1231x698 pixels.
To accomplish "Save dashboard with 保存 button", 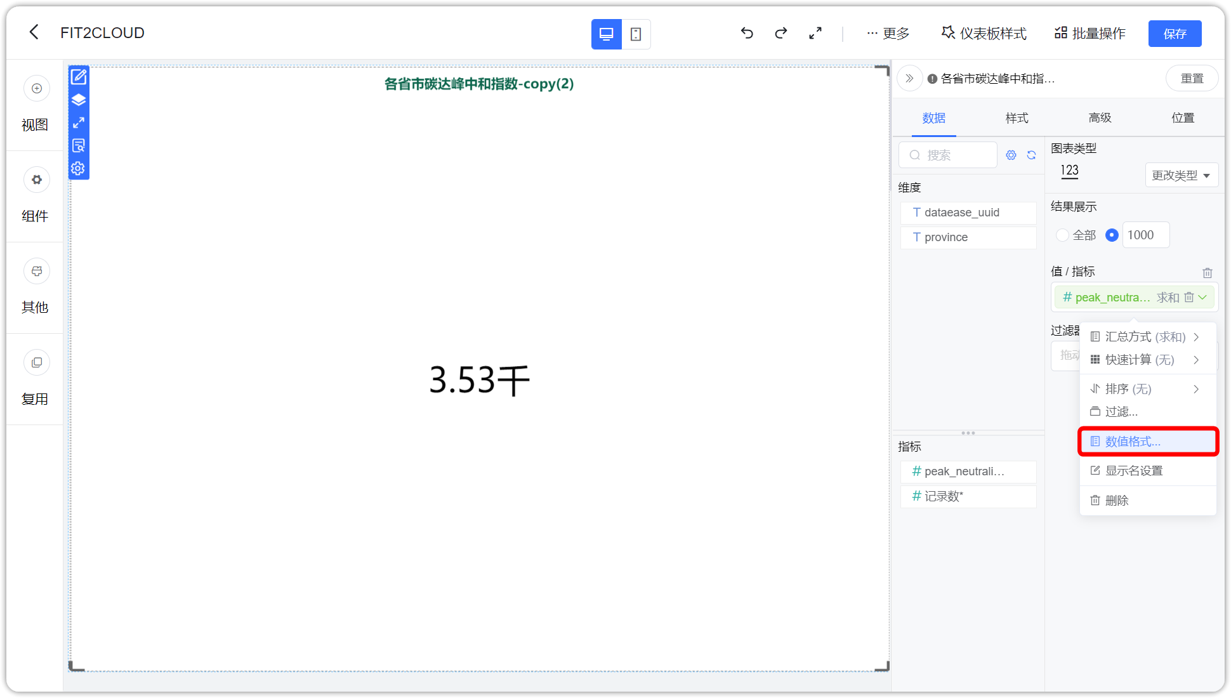I will click(x=1175, y=34).
